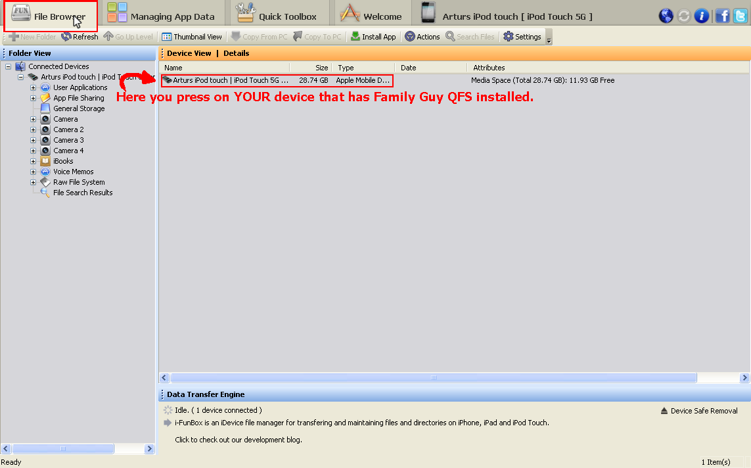Click the idle spinner status icon
Screen dimensions: 751x468
click(168, 410)
